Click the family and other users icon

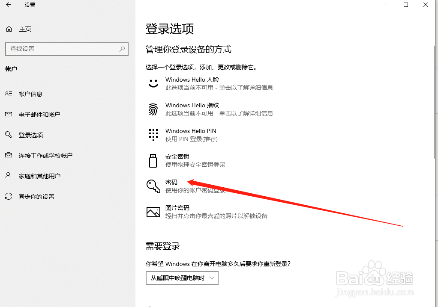tap(9, 176)
